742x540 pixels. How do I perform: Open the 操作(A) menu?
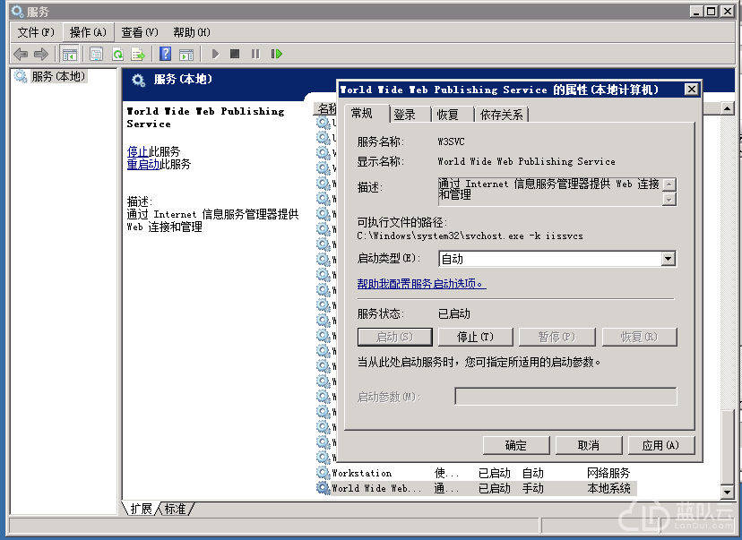[88, 32]
